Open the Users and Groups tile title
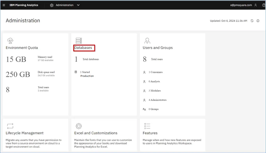 (x=158, y=48)
